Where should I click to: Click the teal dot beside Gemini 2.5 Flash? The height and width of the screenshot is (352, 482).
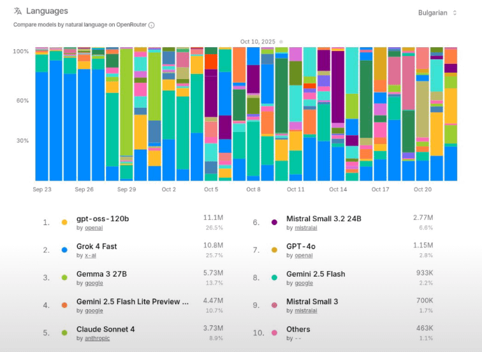[274, 277]
